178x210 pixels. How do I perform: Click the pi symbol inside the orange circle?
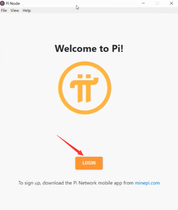pyautogui.click(x=84, y=88)
